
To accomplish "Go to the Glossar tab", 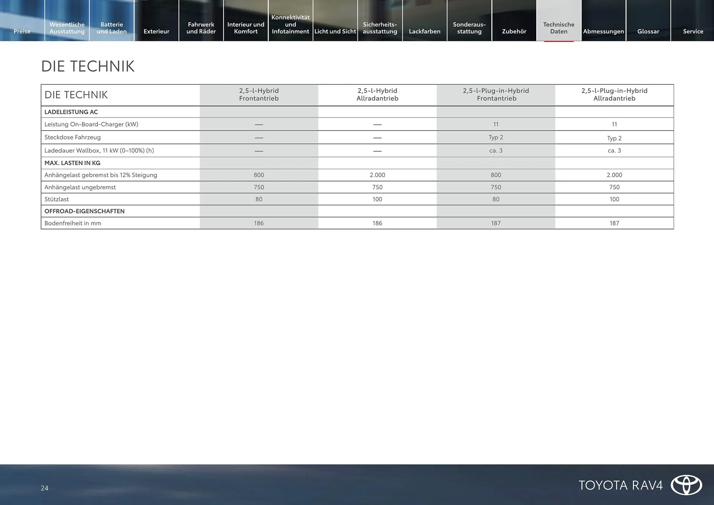I will (x=648, y=31).
